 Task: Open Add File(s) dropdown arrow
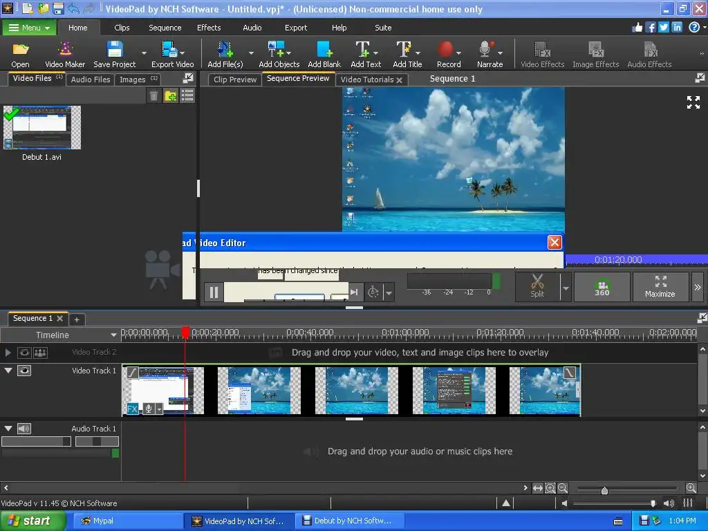pyautogui.click(x=251, y=53)
